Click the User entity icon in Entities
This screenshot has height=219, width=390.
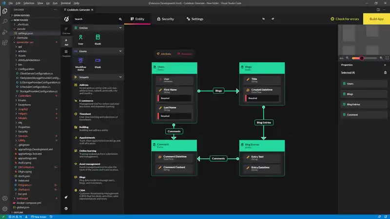(x=80, y=37)
